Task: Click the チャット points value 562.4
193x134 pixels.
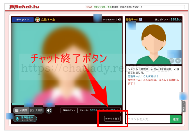Action: 93,110
